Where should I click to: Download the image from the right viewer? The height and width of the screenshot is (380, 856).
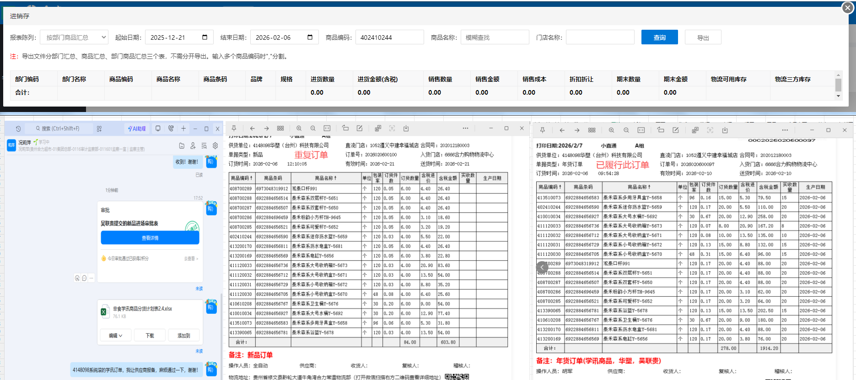pos(725,130)
